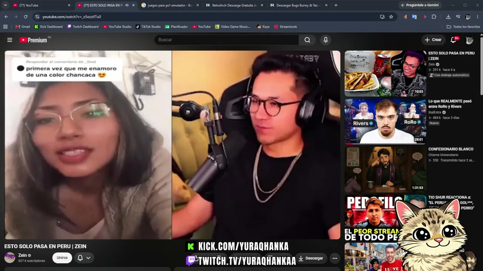Open 'Lo que REALMENTE pasó entre RoRo y Rivers' title
This screenshot has height=271, width=483.
click(450, 104)
